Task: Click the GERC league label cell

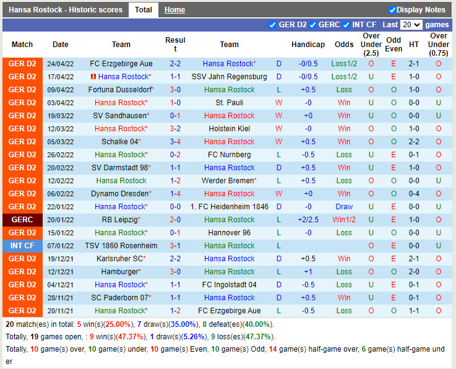Action: (x=22, y=220)
